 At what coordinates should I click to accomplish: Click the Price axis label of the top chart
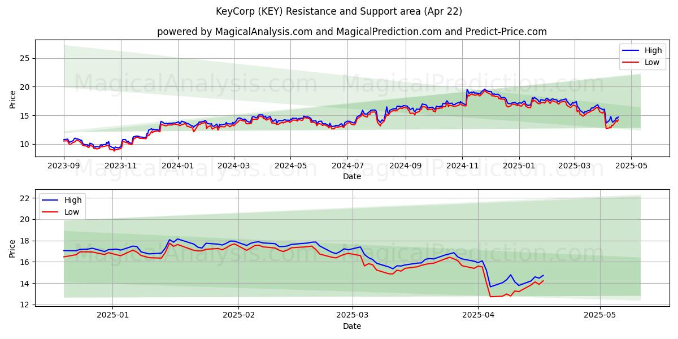[12, 99]
